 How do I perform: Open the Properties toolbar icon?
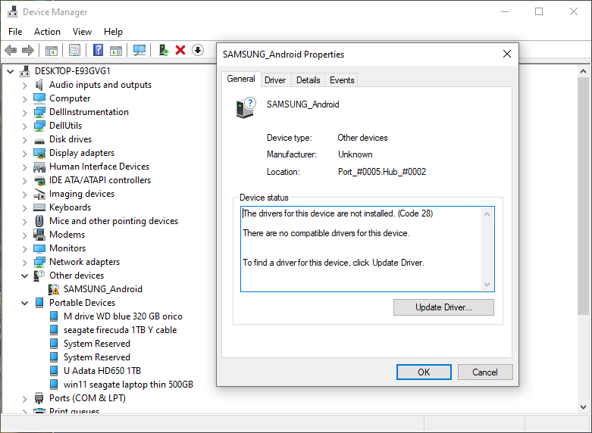coord(74,50)
